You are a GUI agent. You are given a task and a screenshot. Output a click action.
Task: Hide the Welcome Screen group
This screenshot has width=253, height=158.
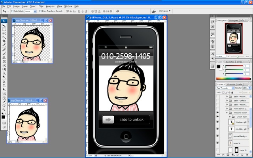[217, 113]
